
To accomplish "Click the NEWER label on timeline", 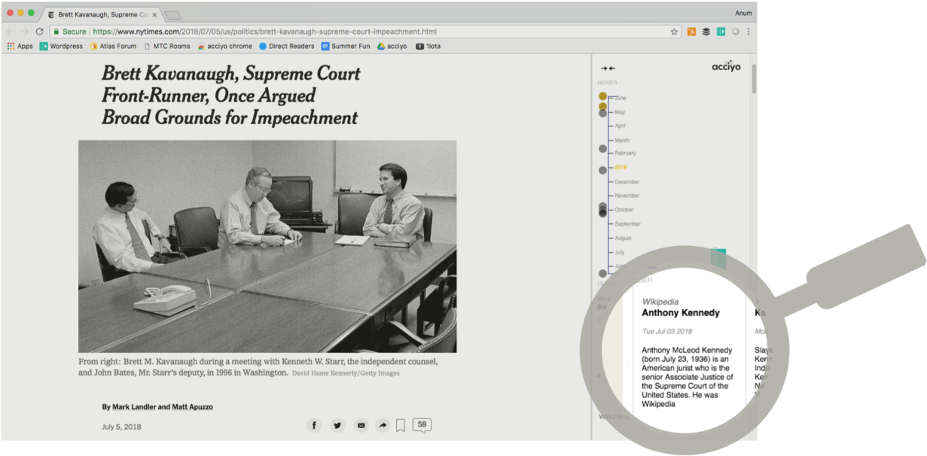I will 607,83.
